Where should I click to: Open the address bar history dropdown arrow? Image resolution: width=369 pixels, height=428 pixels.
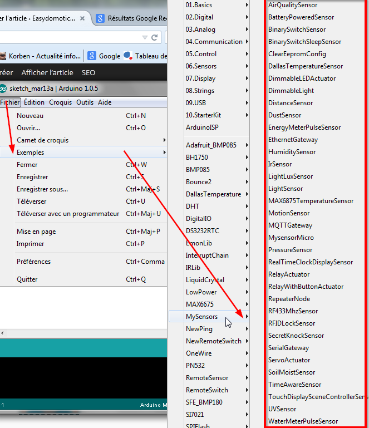click(145, 38)
